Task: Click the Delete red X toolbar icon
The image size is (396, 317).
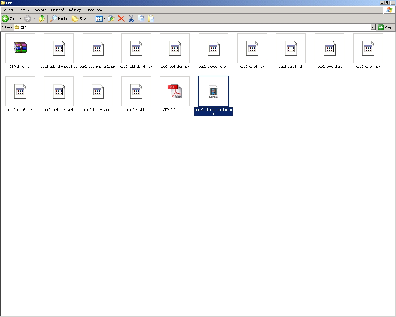Action: pyautogui.click(x=121, y=19)
